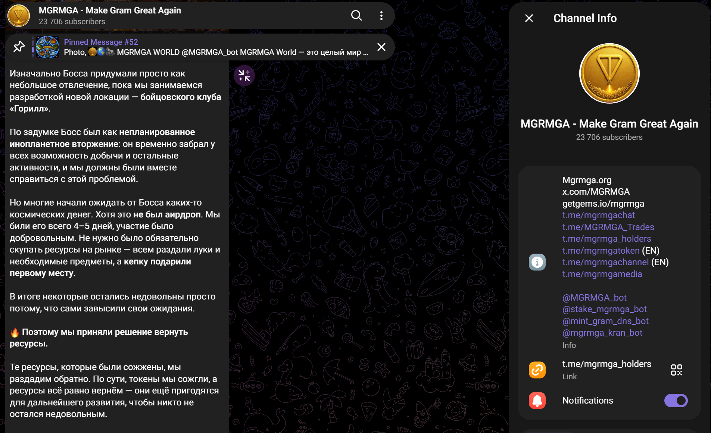Open the t.me/MGRMGA_Trades link
The height and width of the screenshot is (433, 711).
608,227
